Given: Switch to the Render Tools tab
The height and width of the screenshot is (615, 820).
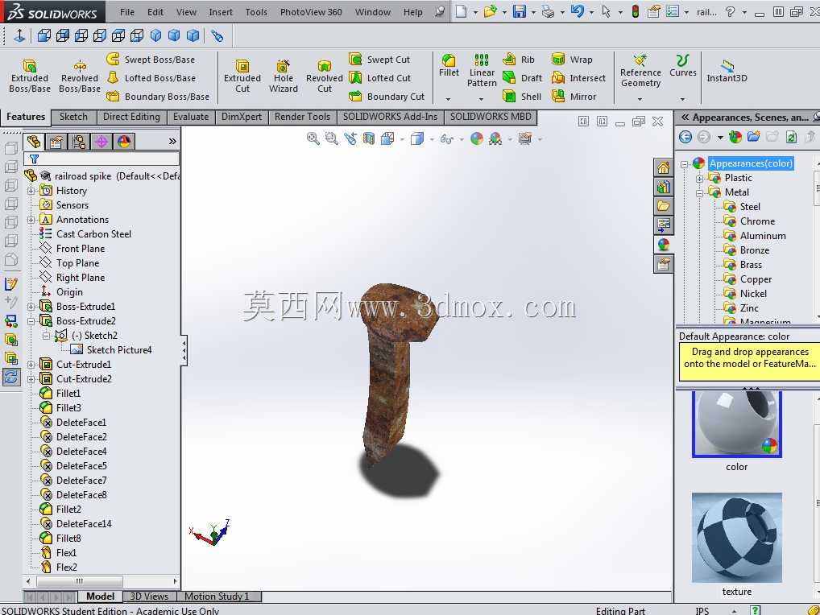Looking at the screenshot, I should pos(302,117).
